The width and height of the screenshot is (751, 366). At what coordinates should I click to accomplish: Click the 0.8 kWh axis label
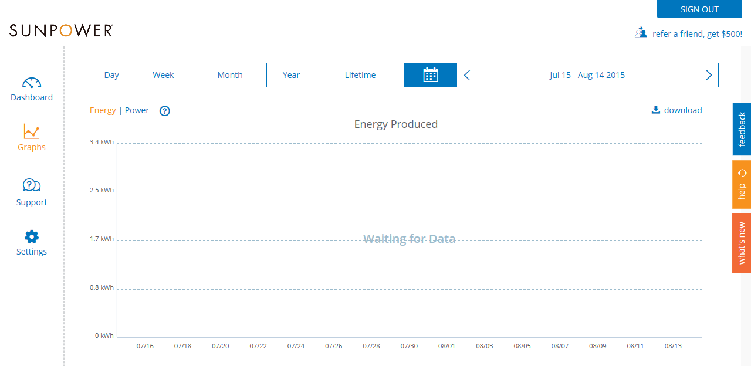pyautogui.click(x=102, y=288)
